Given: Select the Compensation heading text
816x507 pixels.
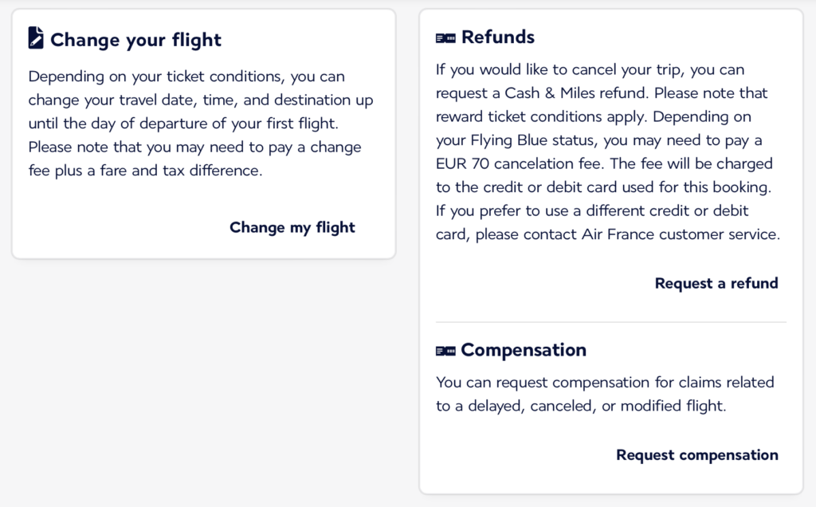Looking at the screenshot, I should (x=524, y=349).
